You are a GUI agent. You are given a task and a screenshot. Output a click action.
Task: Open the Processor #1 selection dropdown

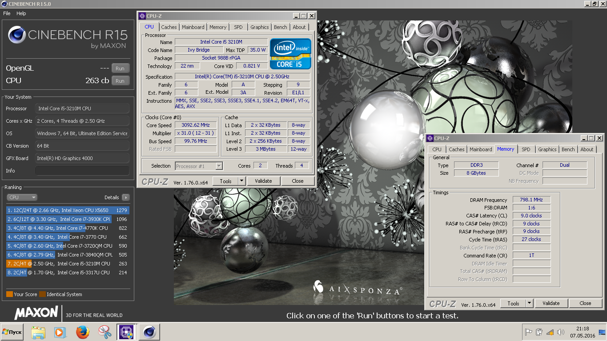(198, 166)
